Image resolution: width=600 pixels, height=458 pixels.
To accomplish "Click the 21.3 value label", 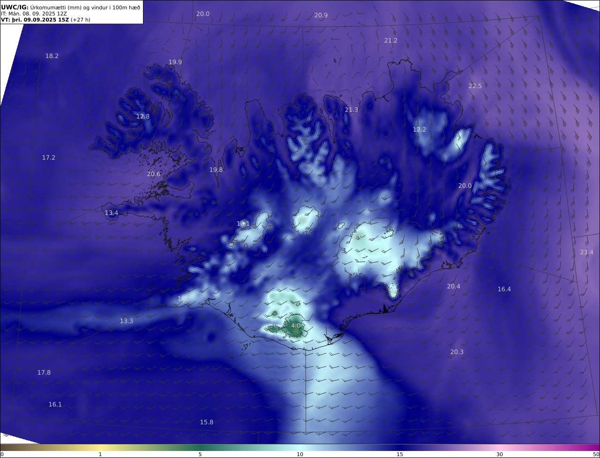I will [x=351, y=110].
